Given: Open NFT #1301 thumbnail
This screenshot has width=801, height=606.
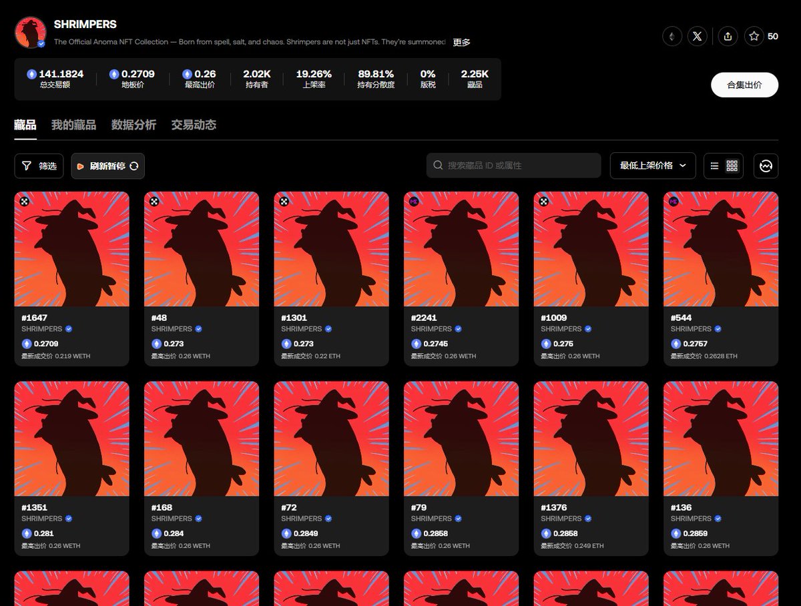Looking at the screenshot, I should [x=332, y=250].
